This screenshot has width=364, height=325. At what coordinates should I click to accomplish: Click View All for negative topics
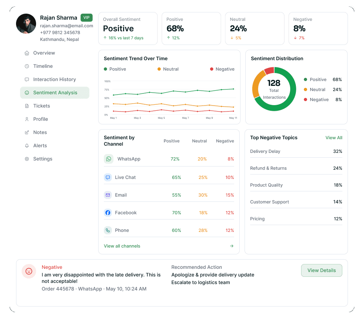[x=334, y=138]
